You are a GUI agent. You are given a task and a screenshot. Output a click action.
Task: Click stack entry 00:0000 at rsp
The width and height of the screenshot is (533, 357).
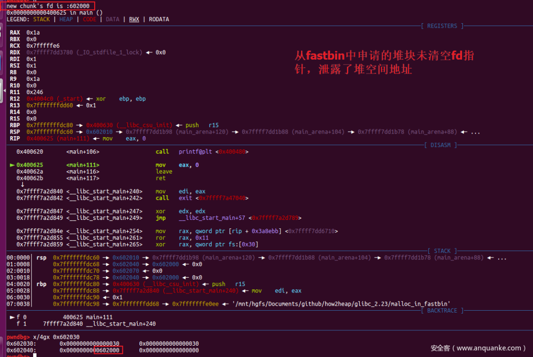[256, 258]
